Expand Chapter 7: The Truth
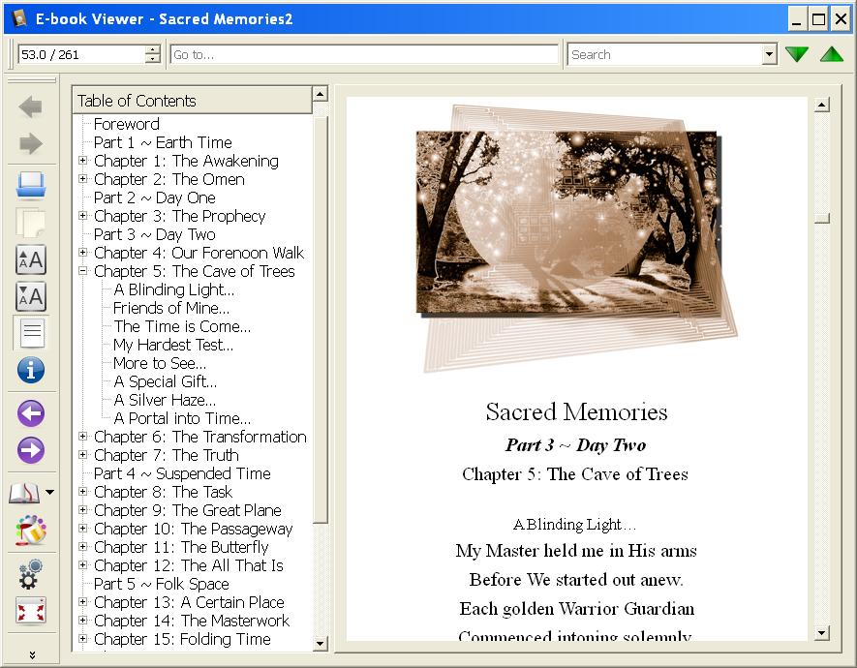 (83, 454)
